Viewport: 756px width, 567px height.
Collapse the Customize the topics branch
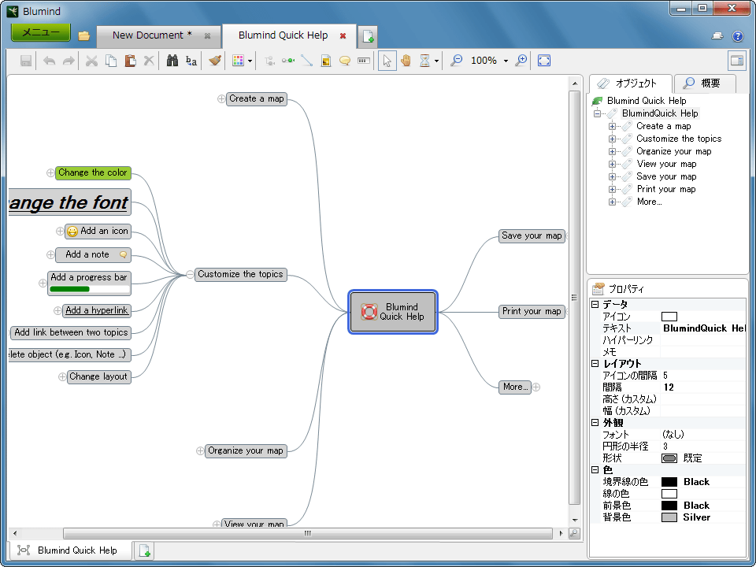190,274
